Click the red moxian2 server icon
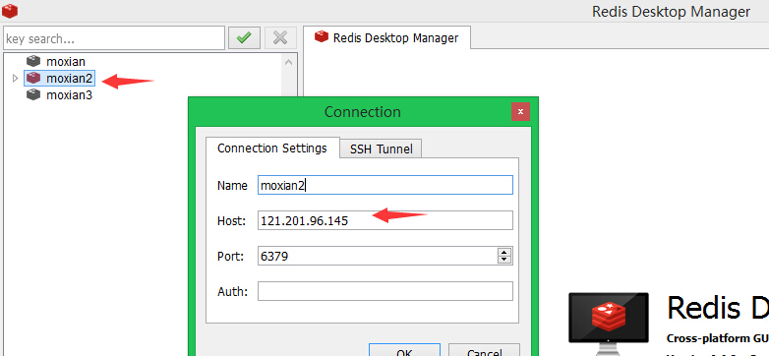The image size is (769, 356). (x=33, y=78)
